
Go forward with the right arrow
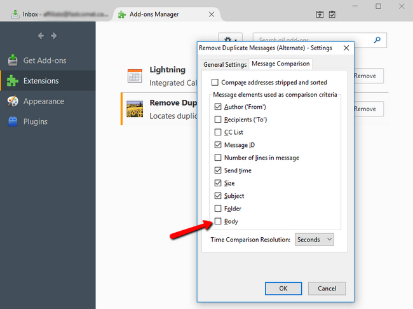tap(54, 36)
